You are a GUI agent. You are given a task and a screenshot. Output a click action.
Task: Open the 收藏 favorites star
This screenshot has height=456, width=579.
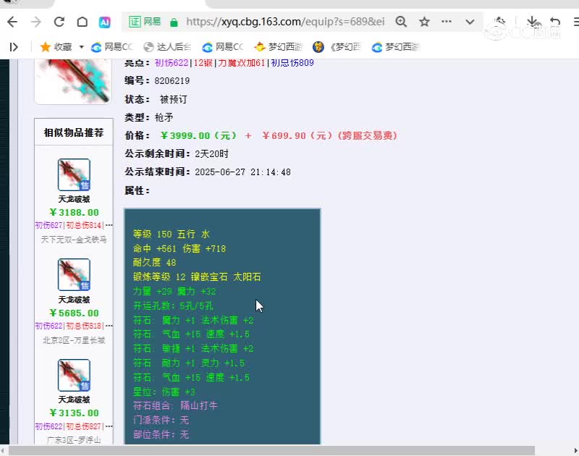56,47
